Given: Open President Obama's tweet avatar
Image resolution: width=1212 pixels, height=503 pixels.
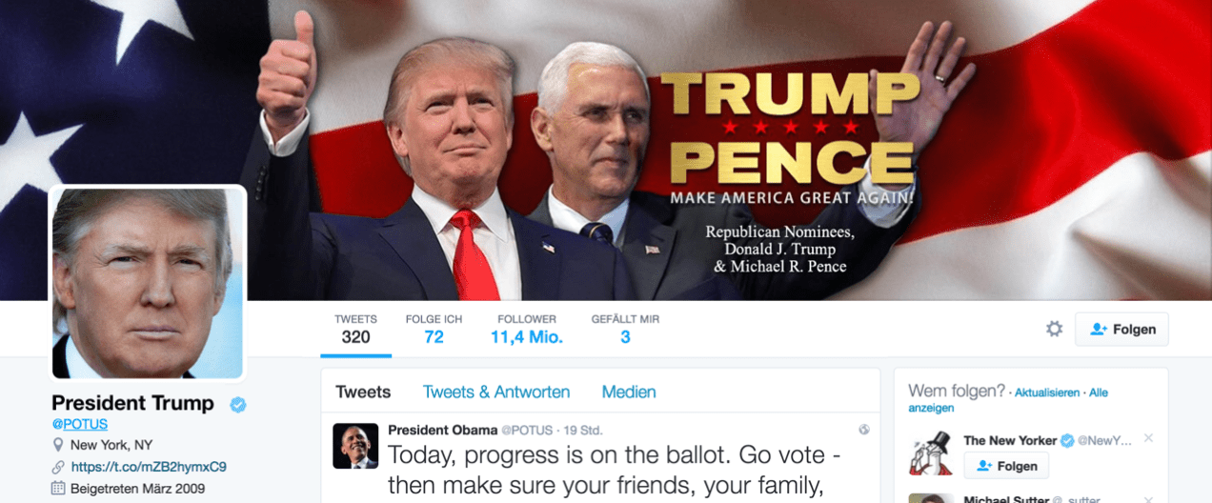Looking at the screenshot, I should click(x=355, y=446).
